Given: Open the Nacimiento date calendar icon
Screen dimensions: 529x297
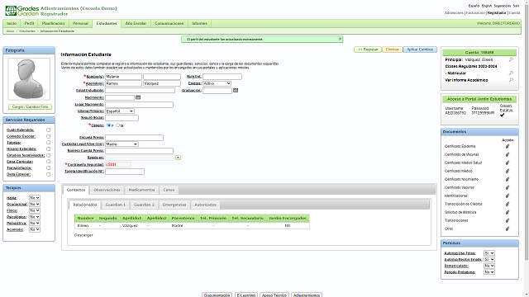Looking at the screenshot, I should point(138,97).
